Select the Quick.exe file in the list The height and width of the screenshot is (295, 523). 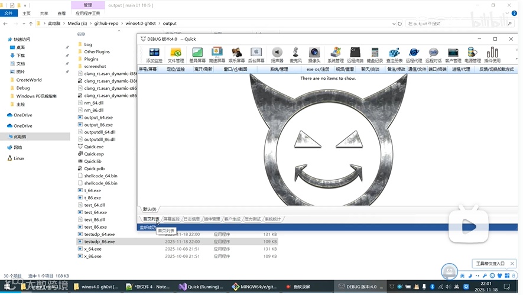(x=93, y=147)
